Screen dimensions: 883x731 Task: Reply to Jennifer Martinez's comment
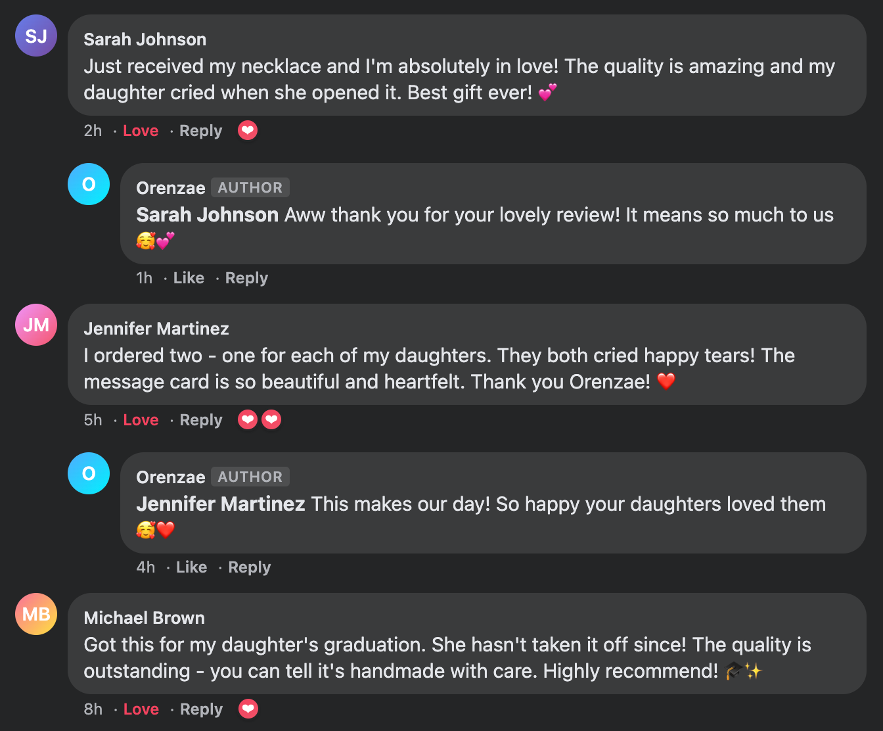point(201,420)
